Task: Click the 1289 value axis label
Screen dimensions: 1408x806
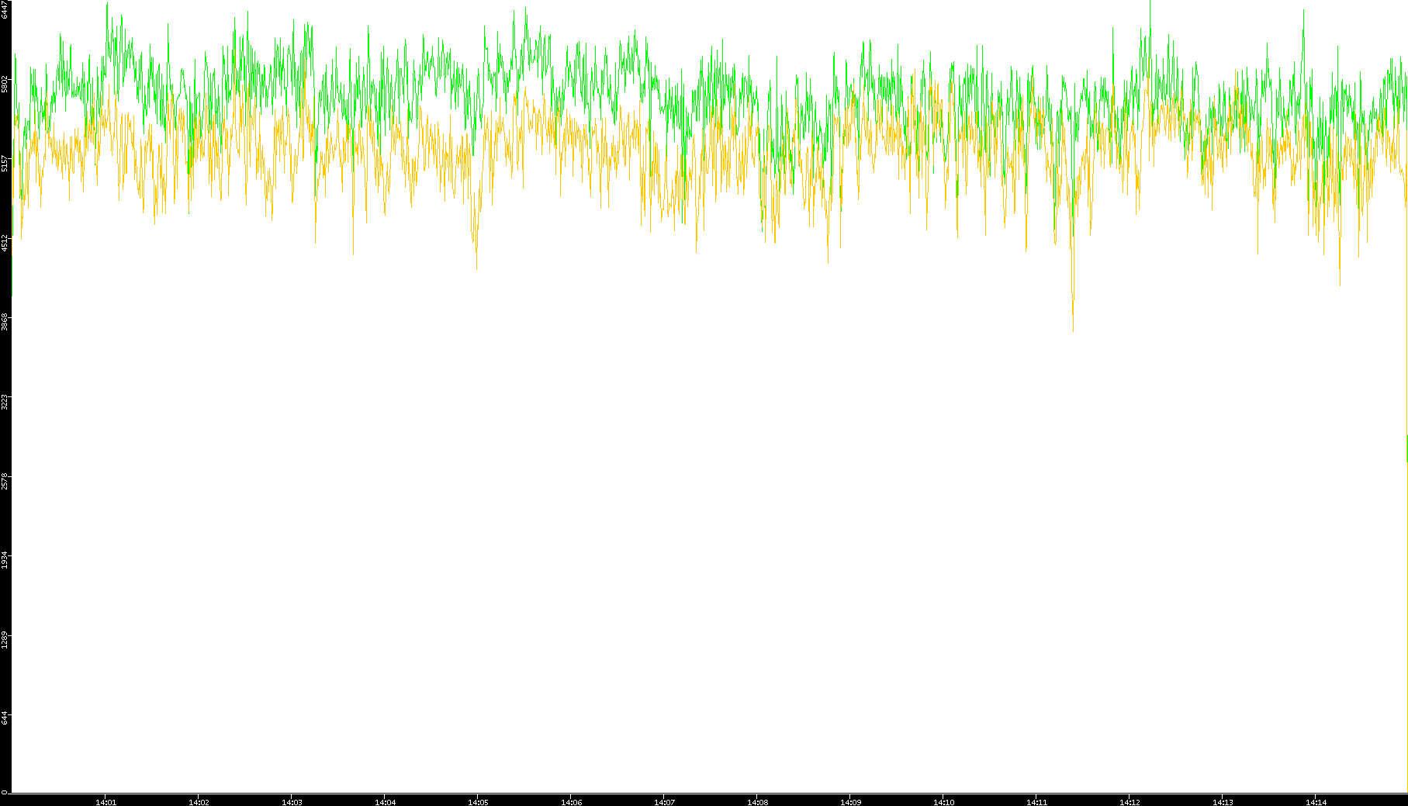Action: 5,640
